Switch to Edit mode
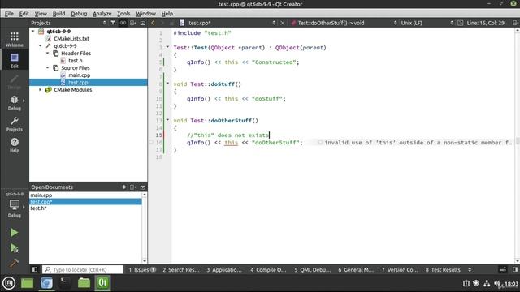This screenshot has width=520, height=292. click(x=15, y=61)
